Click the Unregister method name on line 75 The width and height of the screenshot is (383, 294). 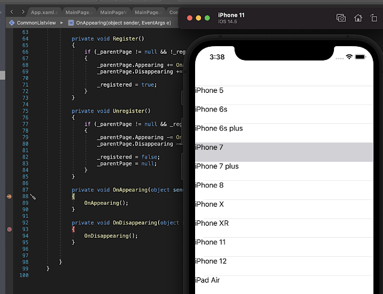(129, 111)
